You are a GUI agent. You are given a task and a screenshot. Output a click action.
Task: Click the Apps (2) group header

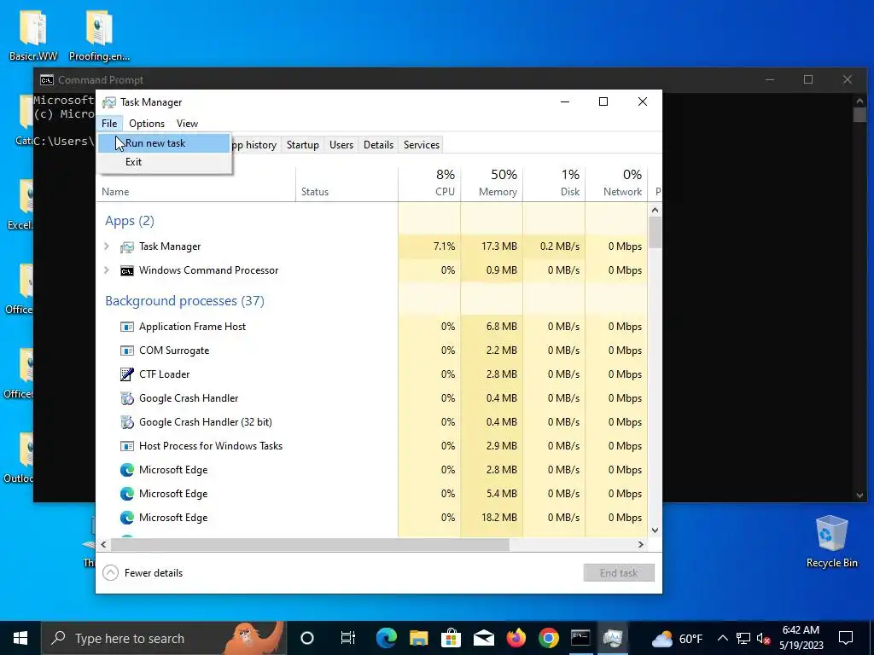coord(130,221)
